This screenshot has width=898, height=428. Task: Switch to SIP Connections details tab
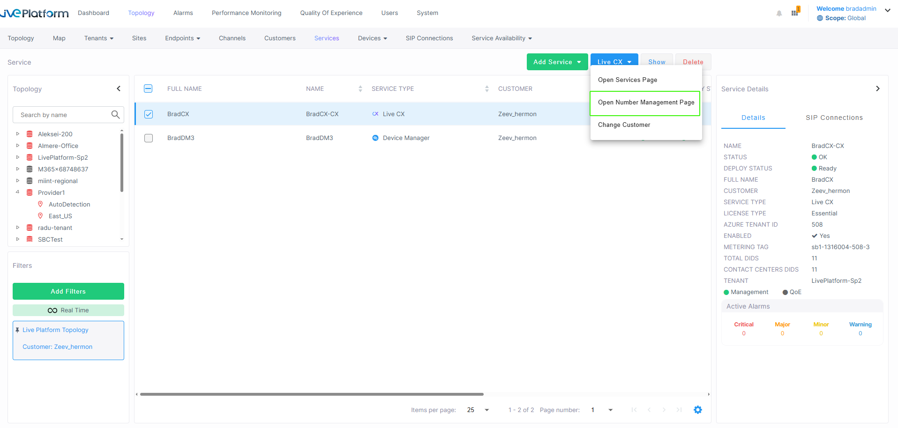tap(834, 118)
